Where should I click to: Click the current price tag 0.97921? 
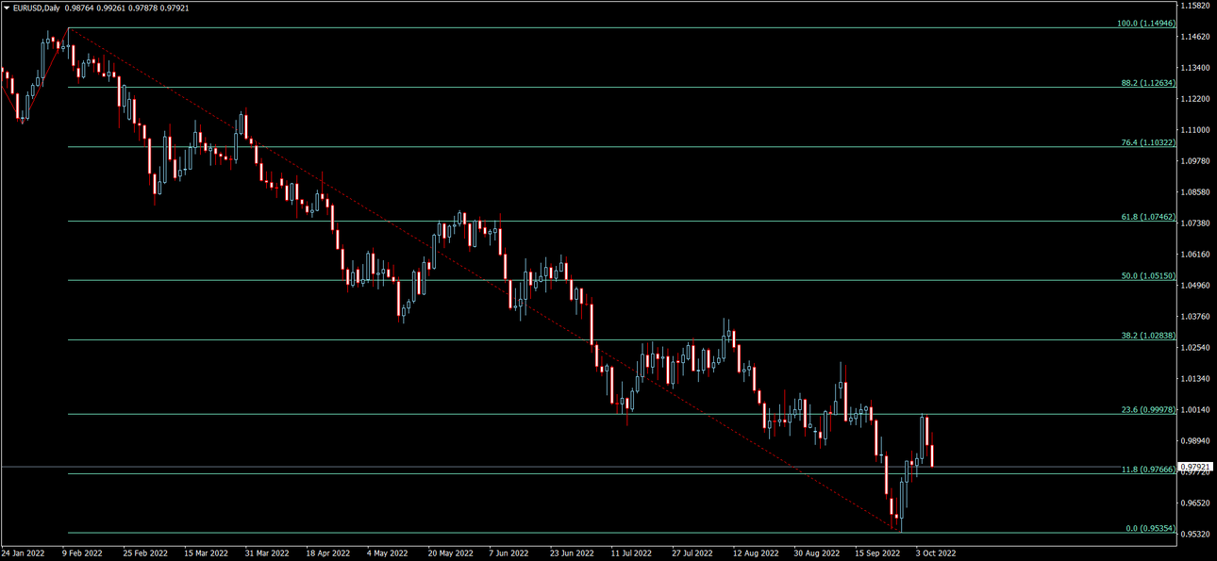[1196, 467]
